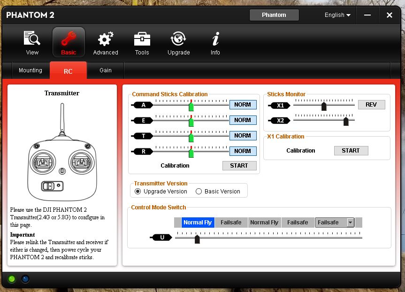The height and width of the screenshot is (292, 405).
Task: Click the X2 channel label badge
Action: (280, 121)
